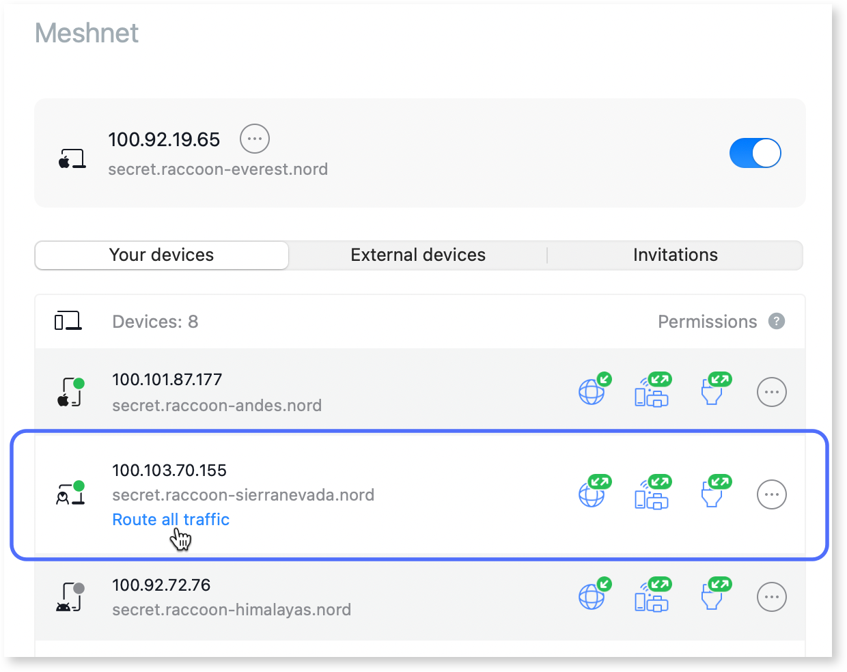
Task: Click the traffic routing globe icon for secret.raccoon-andes.nord
Action: pyautogui.click(x=593, y=390)
